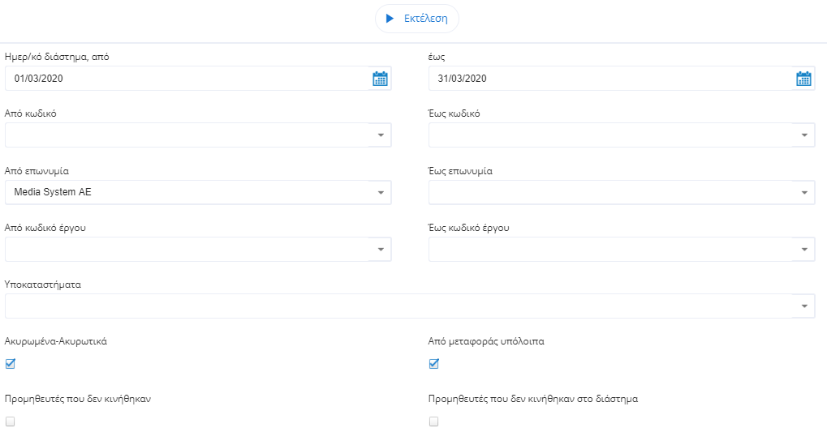
Task: Click the start date field 01/03/2020
Action: [x=187, y=79]
